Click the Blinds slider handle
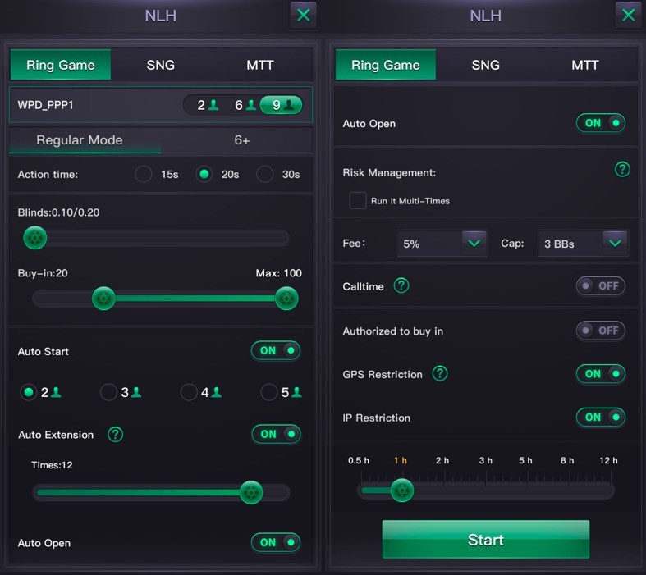Viewport: 646px width, 575px height. pyautogui.click(x=35, y=238)
